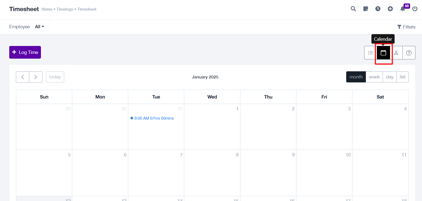
Task: Select day number 5 on Sunday
Action: (x=69, y=155)
